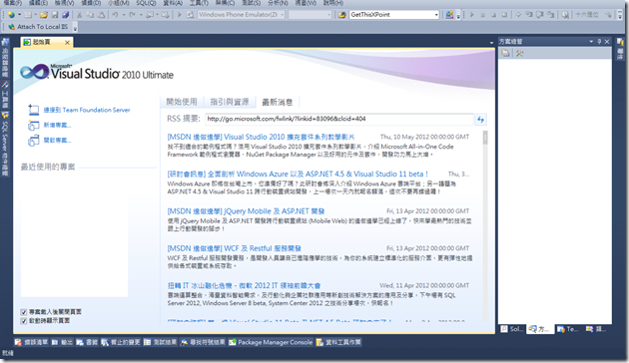Open the jQuery Mobile and ASP.NET news link
Screen dimensions: 629x363
(246, 211)
